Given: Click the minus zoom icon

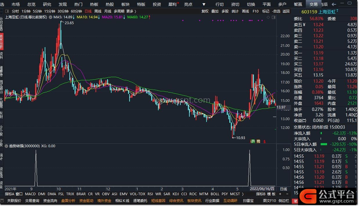Looking at the screenshot, I should [x=287, y=194].
